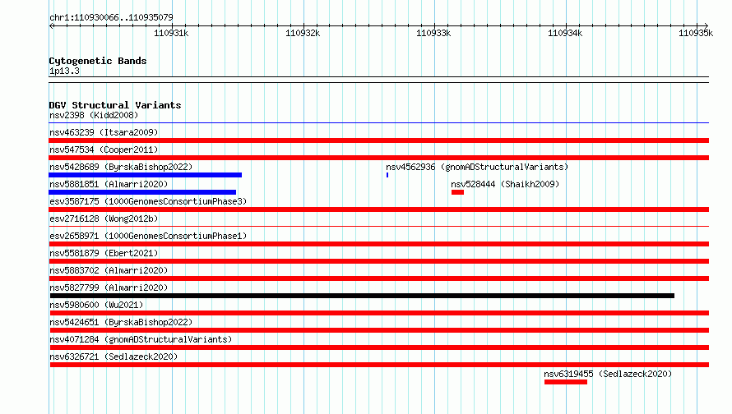732x414 pixels.
Task: Click the red bar under nsv4071284
Action: click(x=379, y=347)
